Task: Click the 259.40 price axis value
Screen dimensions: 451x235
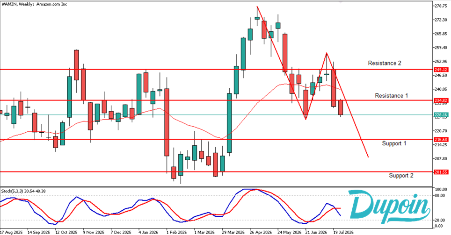Action: click(441, 47)
